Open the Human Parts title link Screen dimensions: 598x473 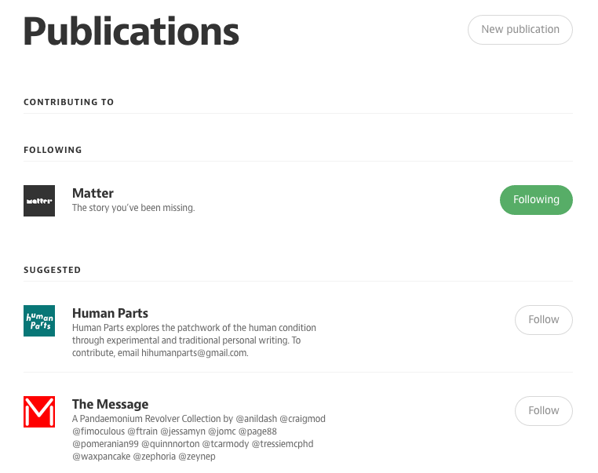[110, 313]
